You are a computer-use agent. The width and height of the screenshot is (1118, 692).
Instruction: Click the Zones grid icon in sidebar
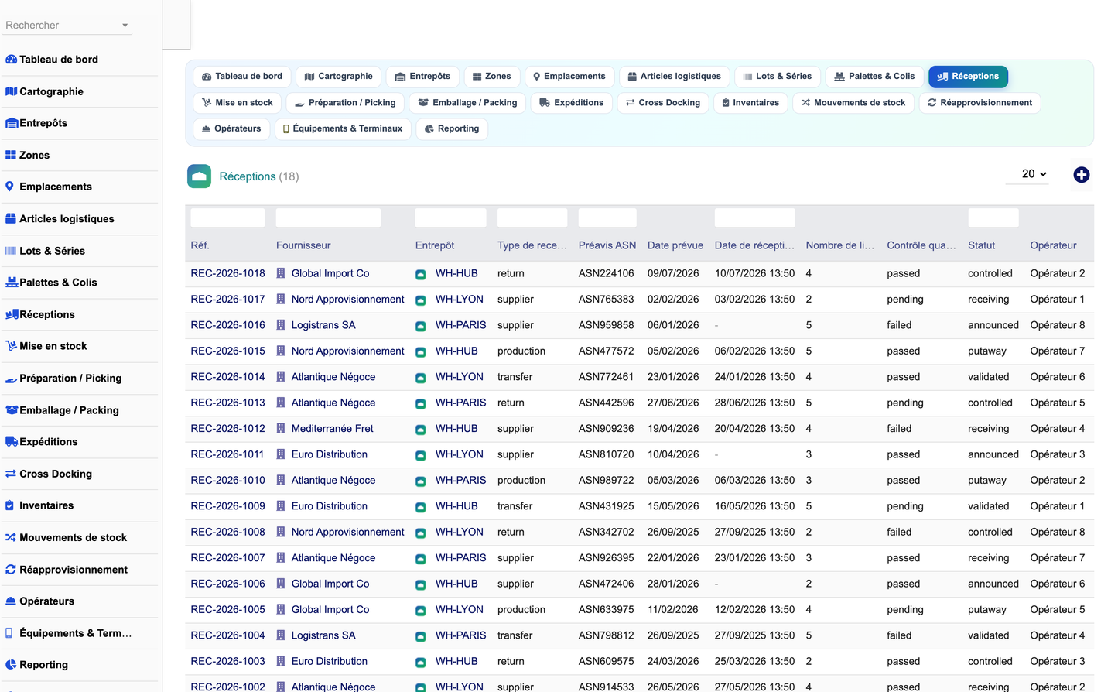[11, 155]
